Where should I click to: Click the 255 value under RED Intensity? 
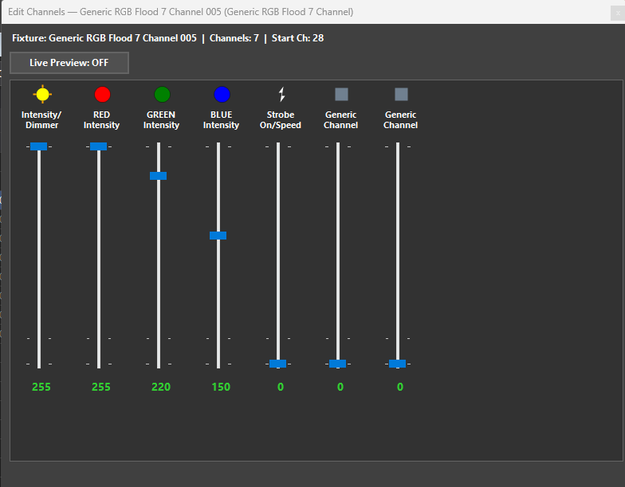[101, 388]
